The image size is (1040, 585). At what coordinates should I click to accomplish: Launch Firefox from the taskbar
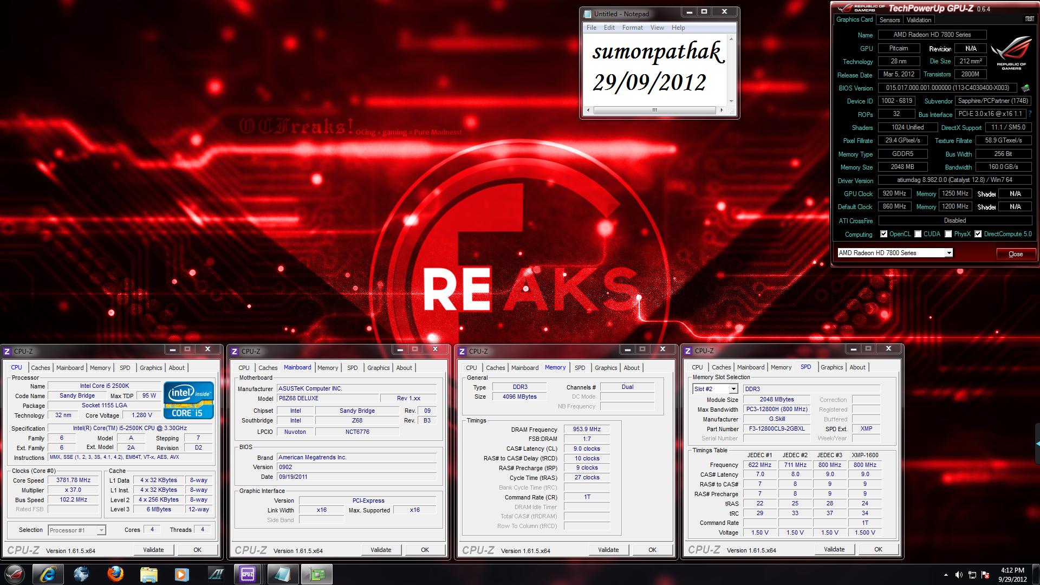(x=115, y=574)
